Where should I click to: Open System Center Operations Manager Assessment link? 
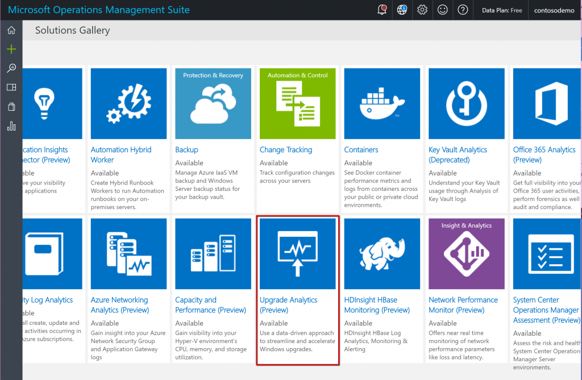coord(547,310)
